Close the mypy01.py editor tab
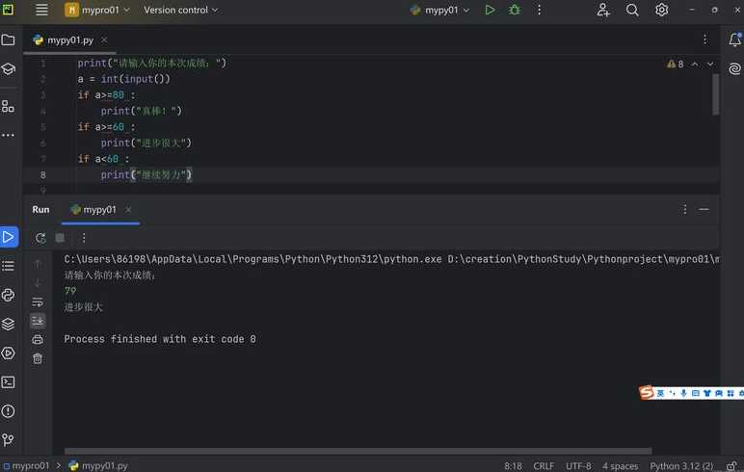Viewport: 744px width, 472px height. [104, 40]
